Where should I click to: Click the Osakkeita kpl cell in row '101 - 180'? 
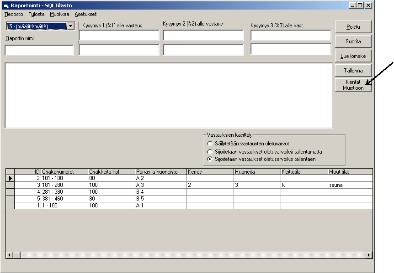click(112, 178)
